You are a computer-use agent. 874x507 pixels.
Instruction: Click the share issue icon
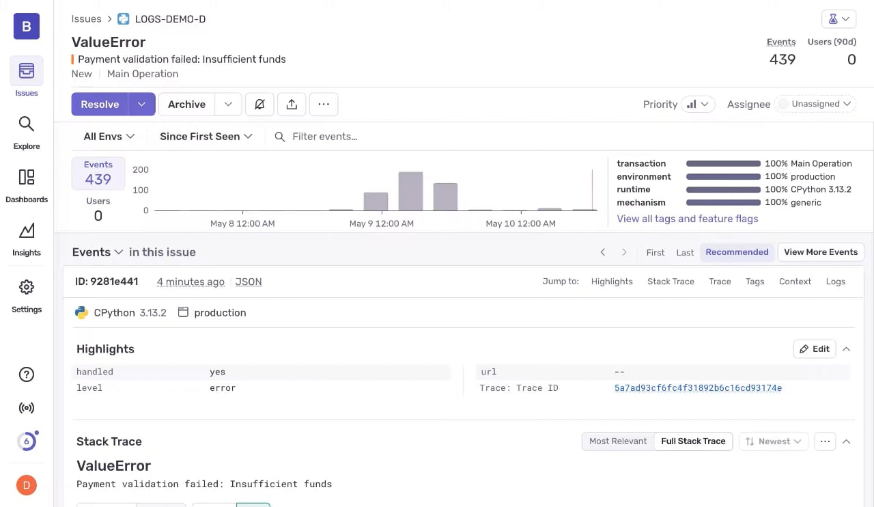292,105
